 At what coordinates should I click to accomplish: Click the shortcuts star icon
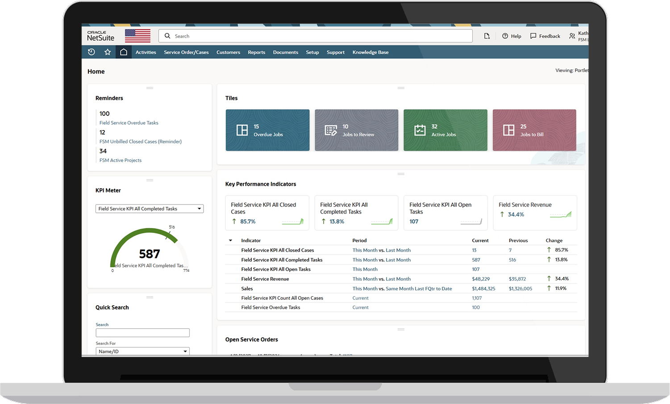point(107,52)
